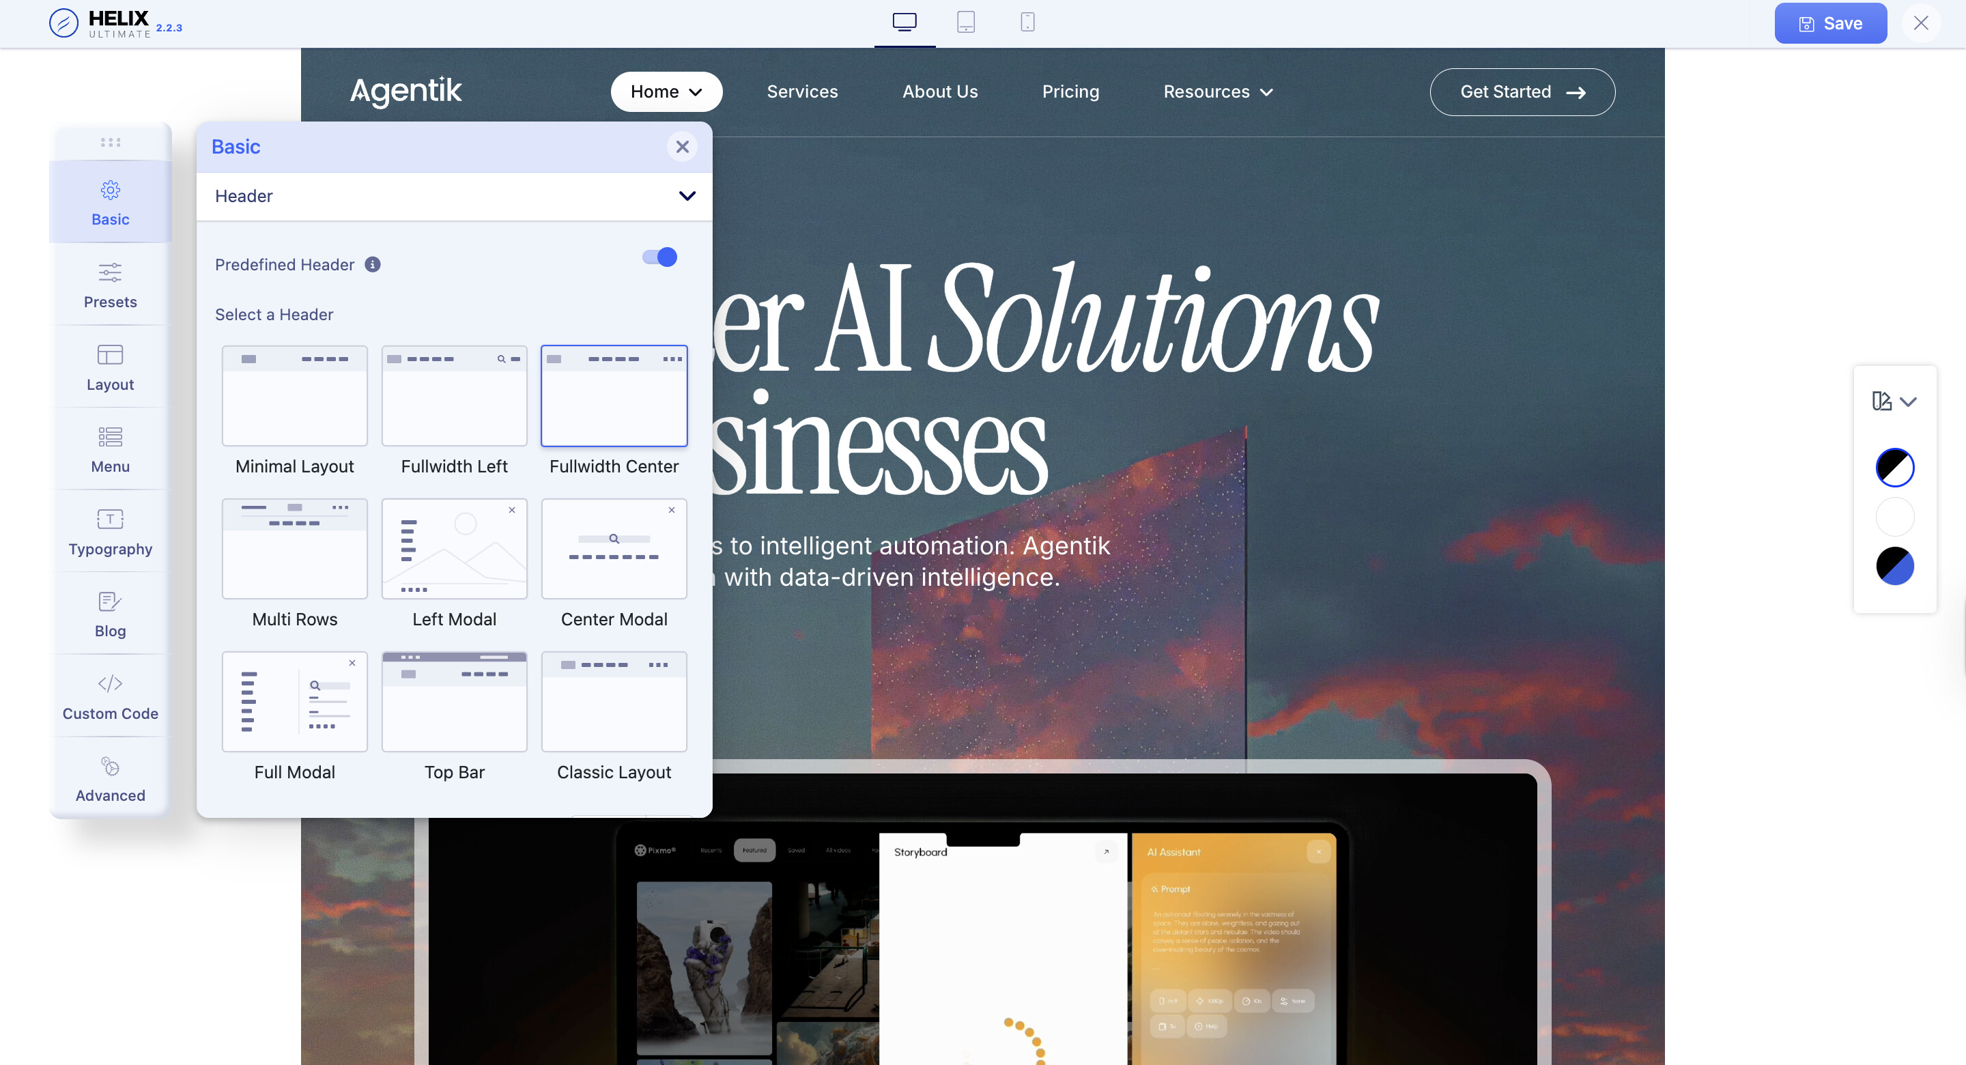Click the Save button
The width and height of the screenshot is (1966, 1065).
coord(1829,23)
